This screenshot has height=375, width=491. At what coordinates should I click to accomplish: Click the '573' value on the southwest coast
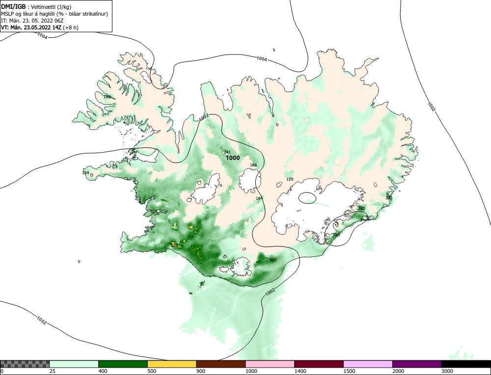174,245
